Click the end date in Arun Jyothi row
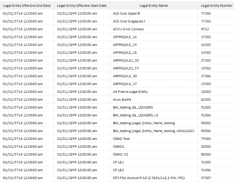The width and height of the screenshot is (234, 182). (x=23, y=99)
